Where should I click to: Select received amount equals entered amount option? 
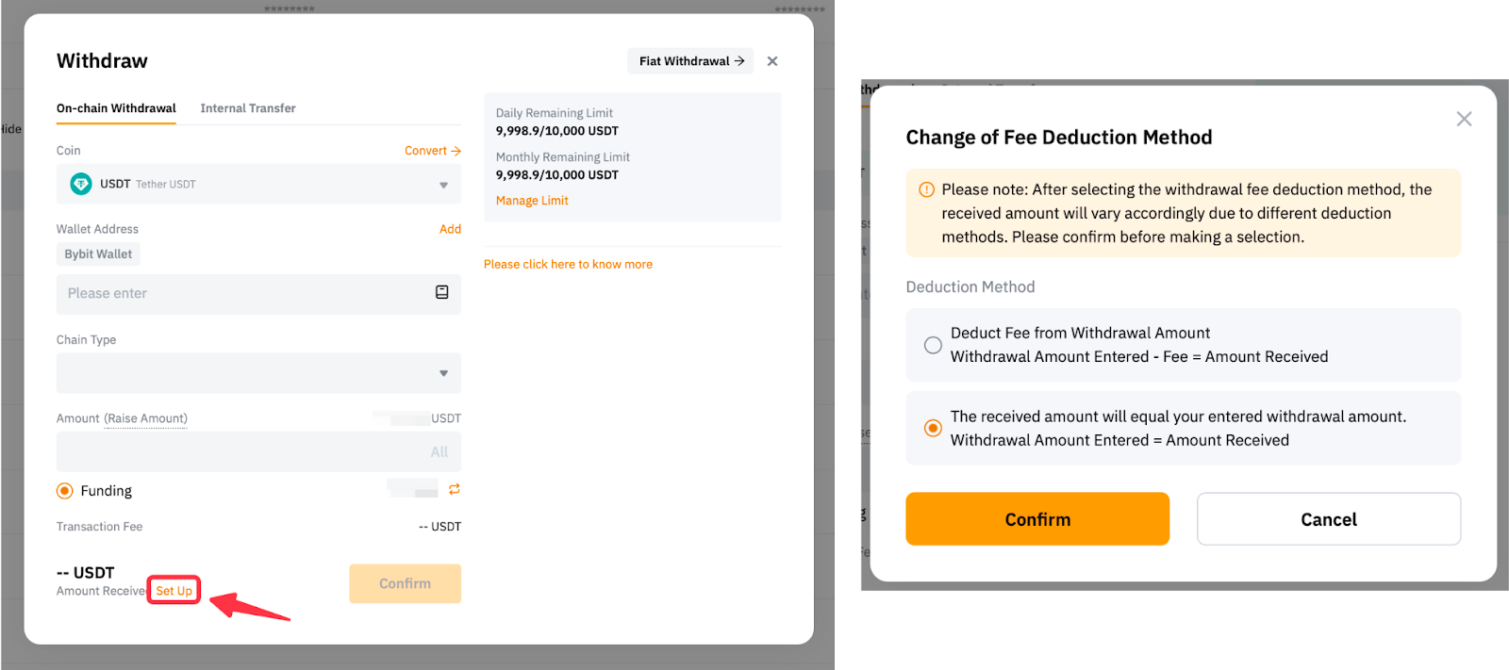pyautogui.click(x=933, y=429)
